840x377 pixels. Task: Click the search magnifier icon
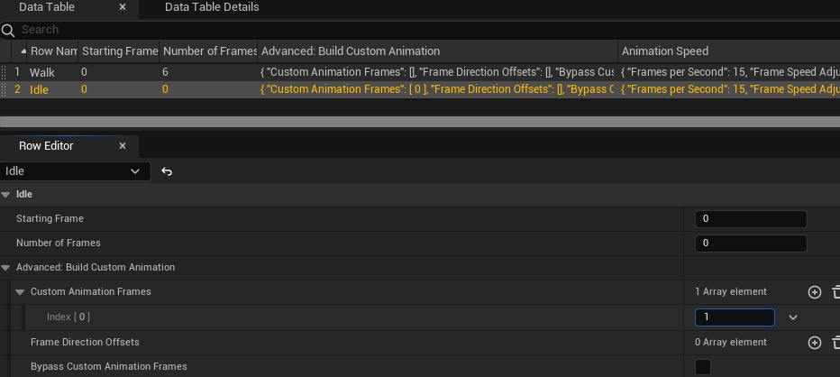click(x=8, y=30)
